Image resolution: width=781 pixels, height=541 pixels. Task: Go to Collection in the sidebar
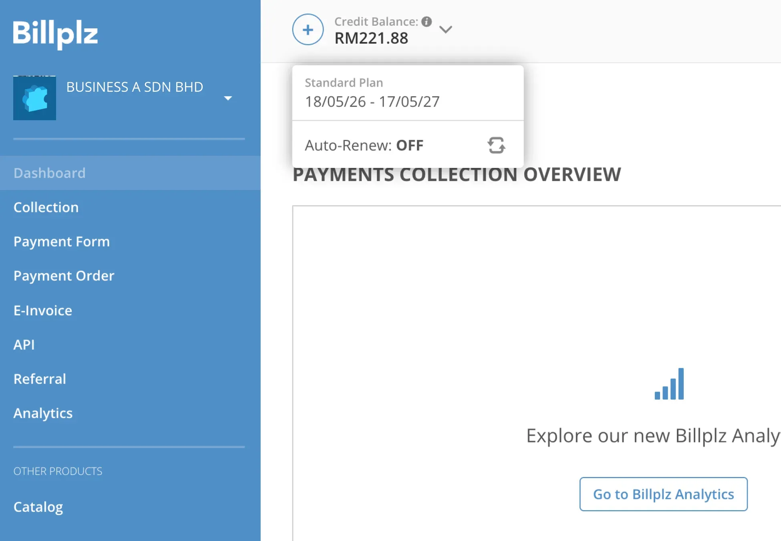[x=46, y=207]
